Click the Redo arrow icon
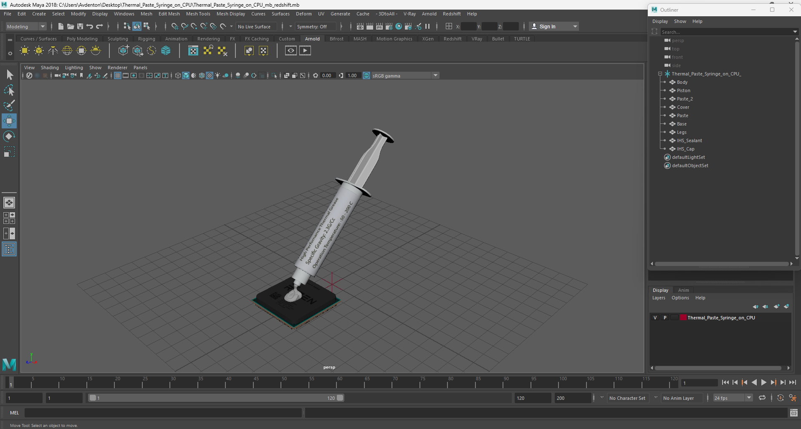 [99, 26]
